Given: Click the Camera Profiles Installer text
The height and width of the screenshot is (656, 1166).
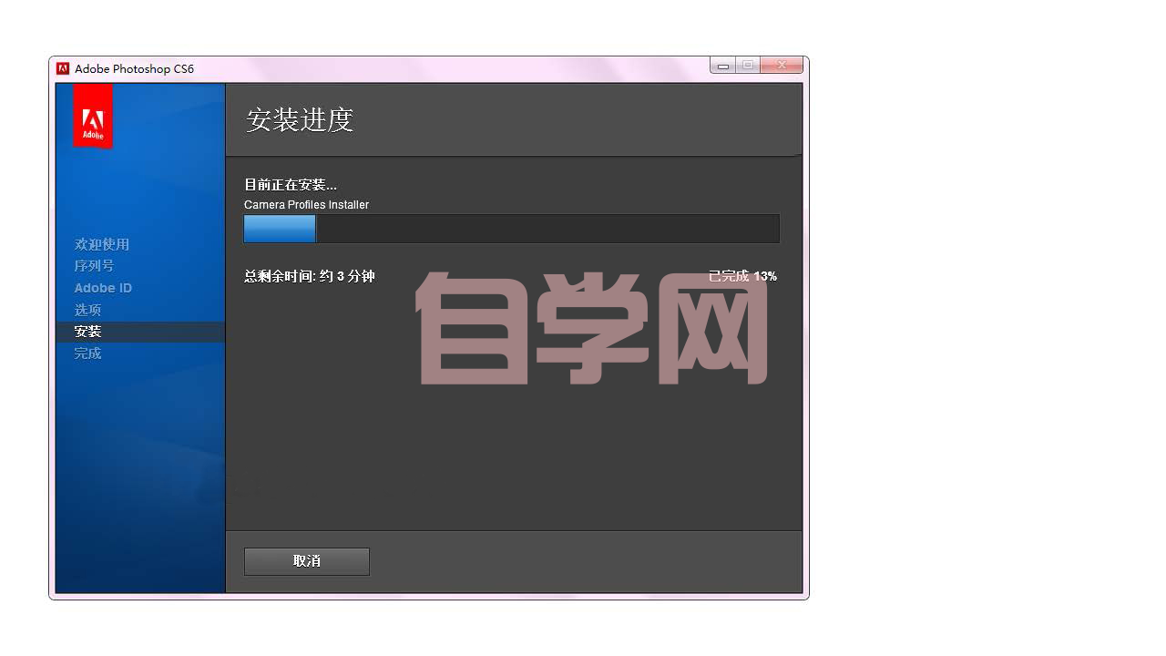Looking at the screenshot, I should [x=306, y=205].
